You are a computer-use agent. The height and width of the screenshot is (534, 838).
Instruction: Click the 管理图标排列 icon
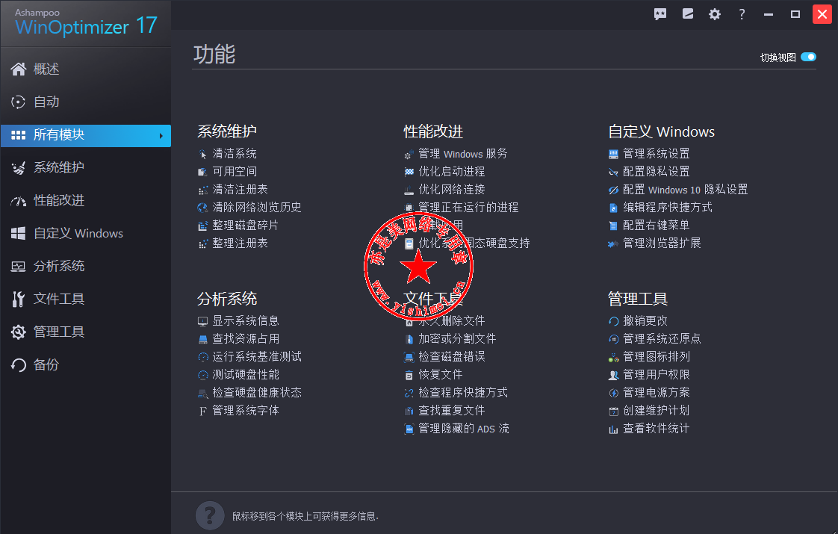613,358
